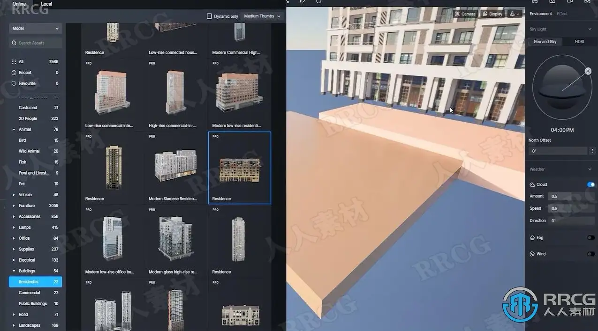The image size is (598, 331).
Task: Click the Cloud Amount value slider
Action: tap(572, 196)
